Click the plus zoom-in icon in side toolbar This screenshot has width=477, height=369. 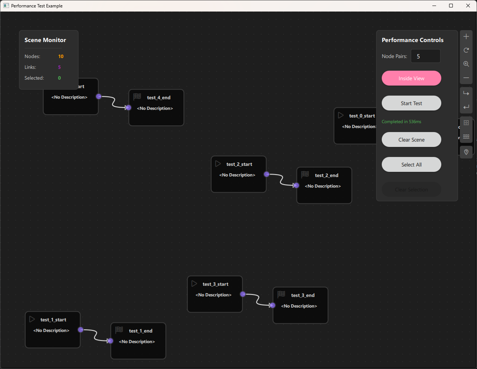pyautogui.click(x=466, y=36)
